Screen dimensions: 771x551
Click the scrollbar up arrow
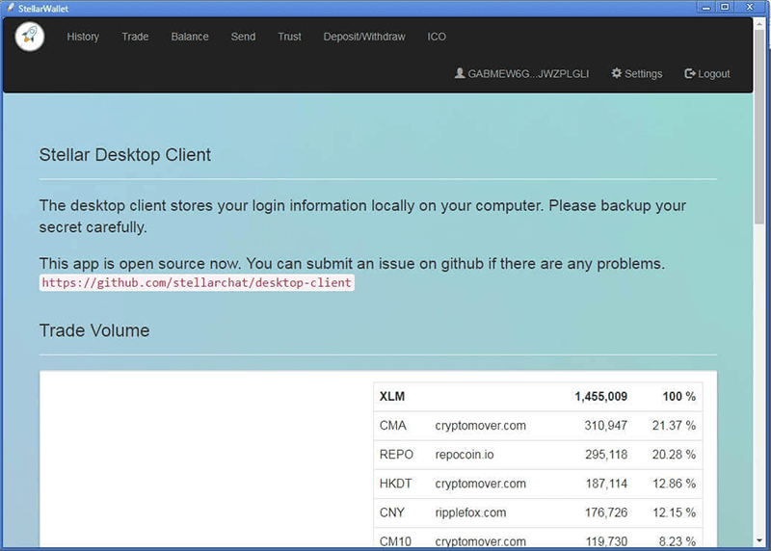759,23
